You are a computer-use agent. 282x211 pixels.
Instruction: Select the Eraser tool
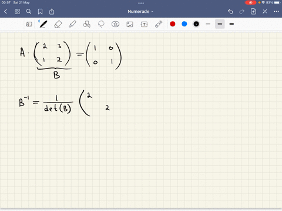(x=58, y=24)
